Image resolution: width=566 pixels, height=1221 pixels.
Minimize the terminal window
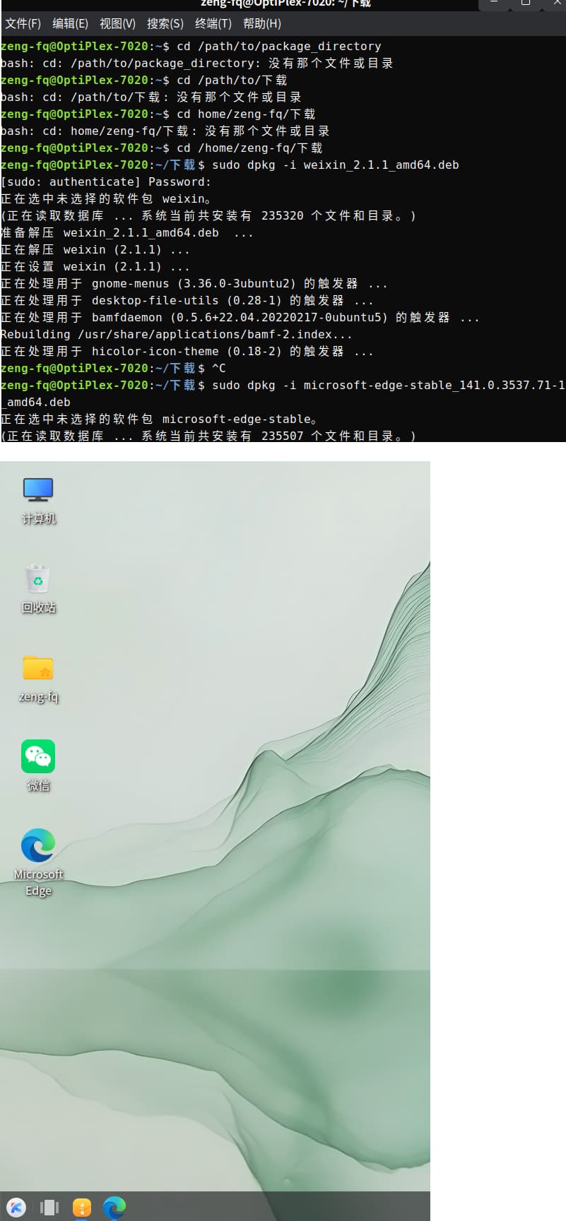(494, 3)
